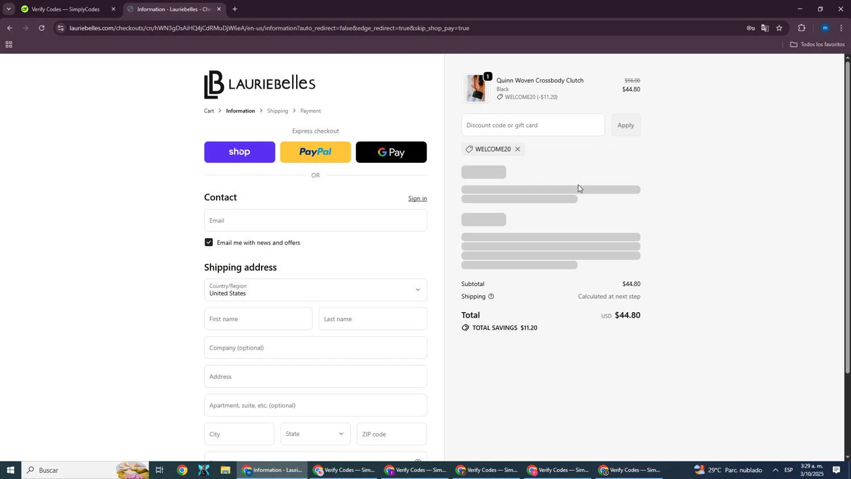Open Todos los favoritos bookmarks folder
Image resolution: width=851 pixels, height=479 pixels.
tap(817, 45)
